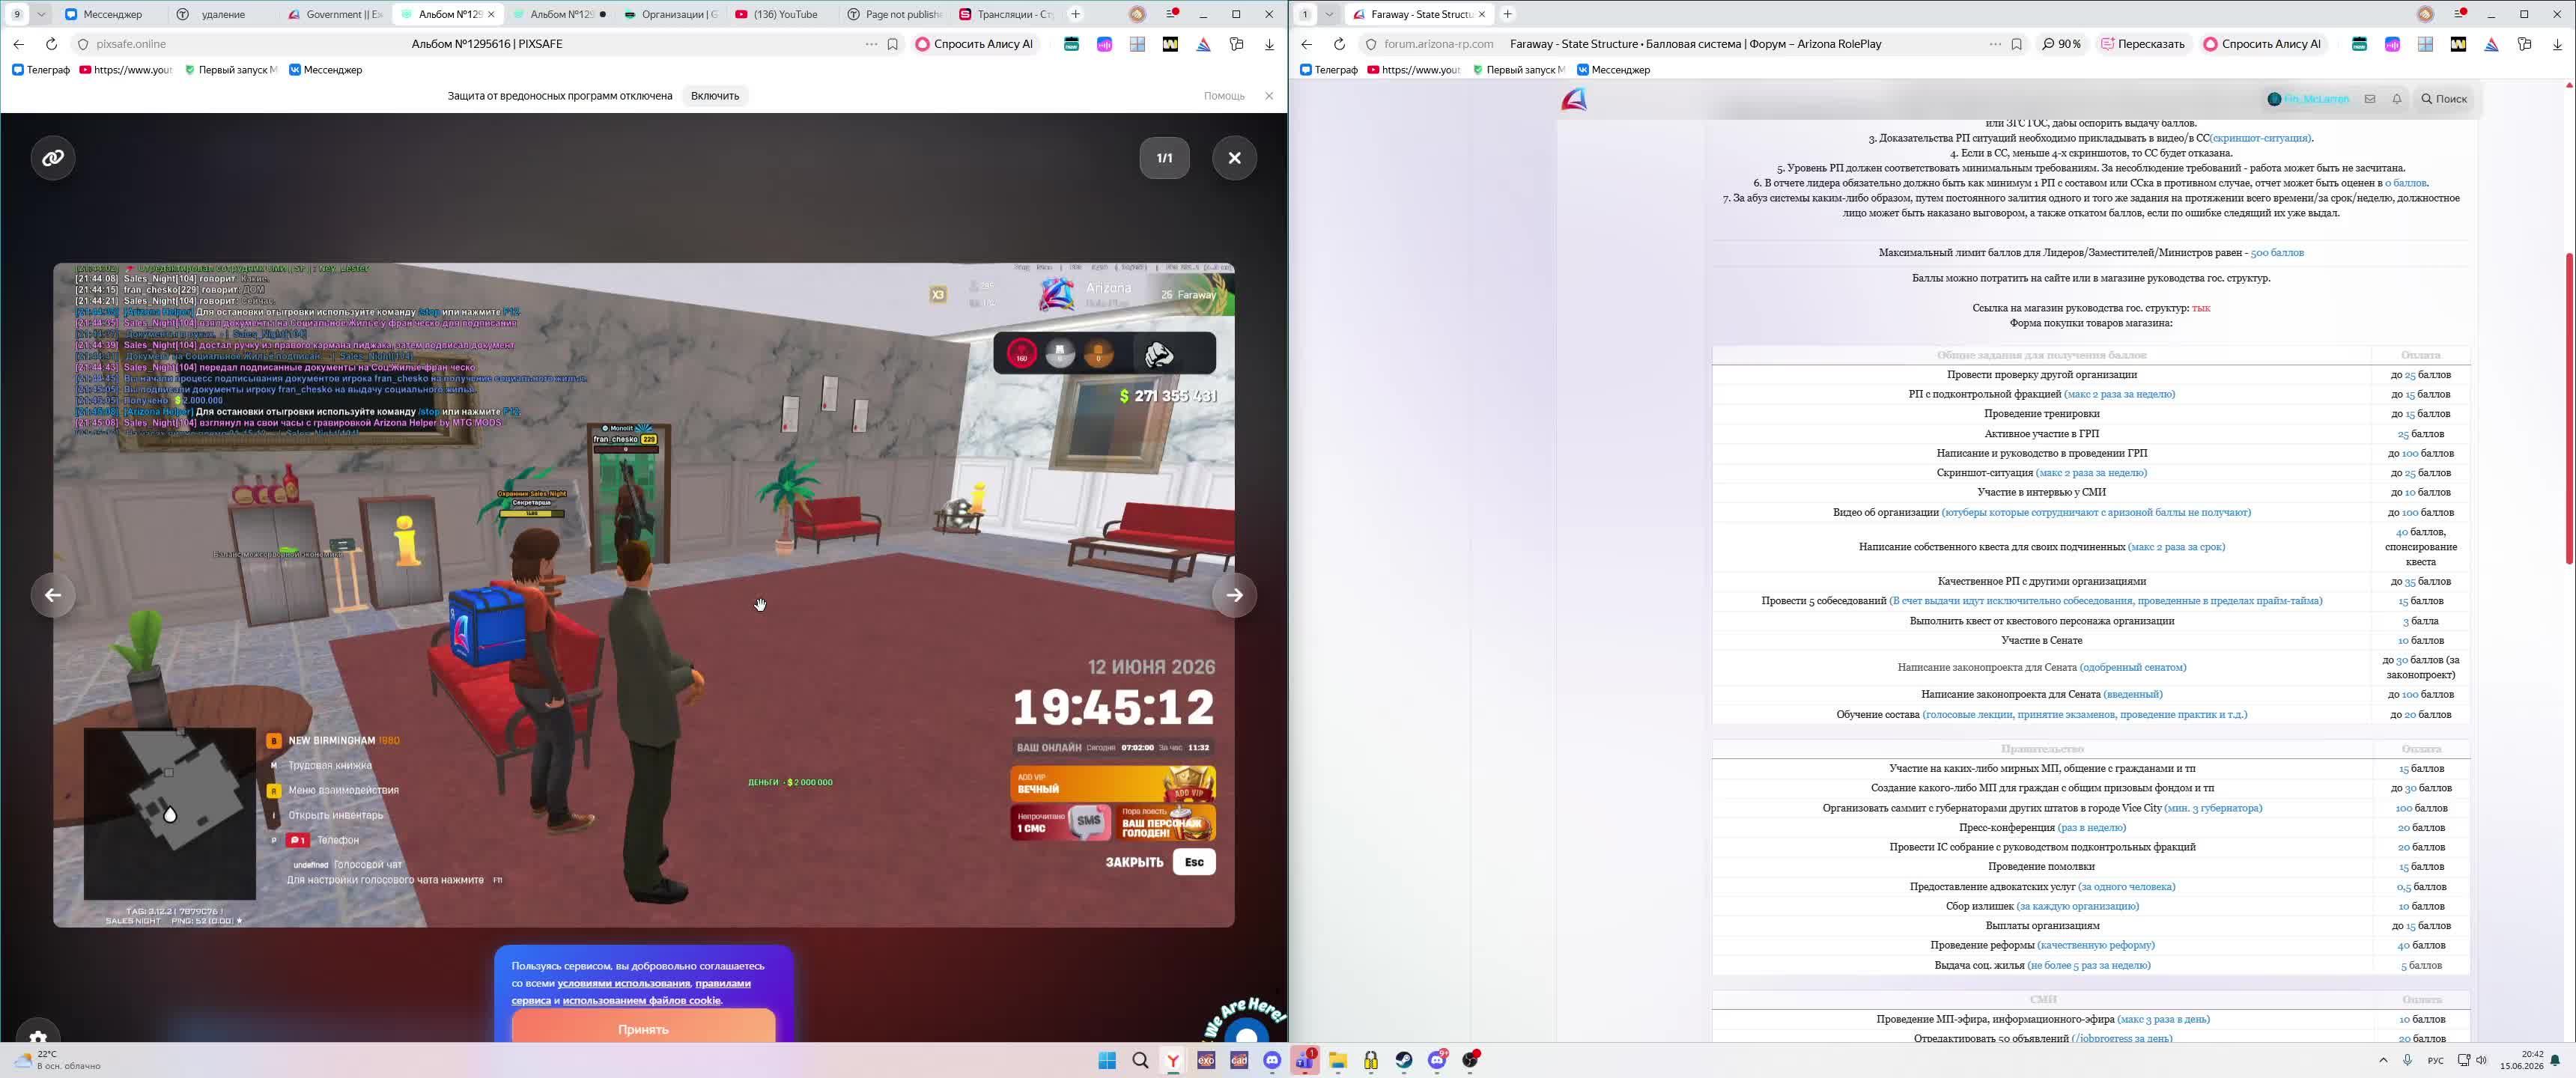Open forum inbox envelope icon

pyautogui.click(x=2369, y=99)
